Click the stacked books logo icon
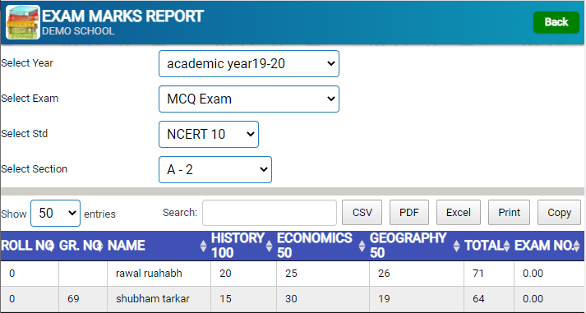Image resolution: width=586 pixels, height=313 pixels. coord(23,22)
